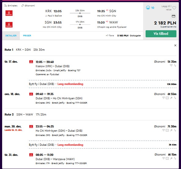Click the tir. 17. des. date label
The height and width of the screenshot is (169, 181).
pyautogui.click(x=11, y=62)
